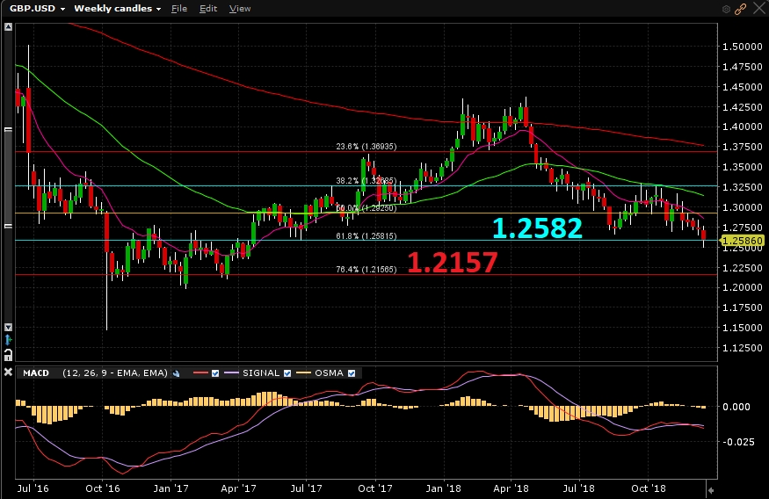
Task: Click the time axis arrow at bottom right
Action: tap(711, 489)
